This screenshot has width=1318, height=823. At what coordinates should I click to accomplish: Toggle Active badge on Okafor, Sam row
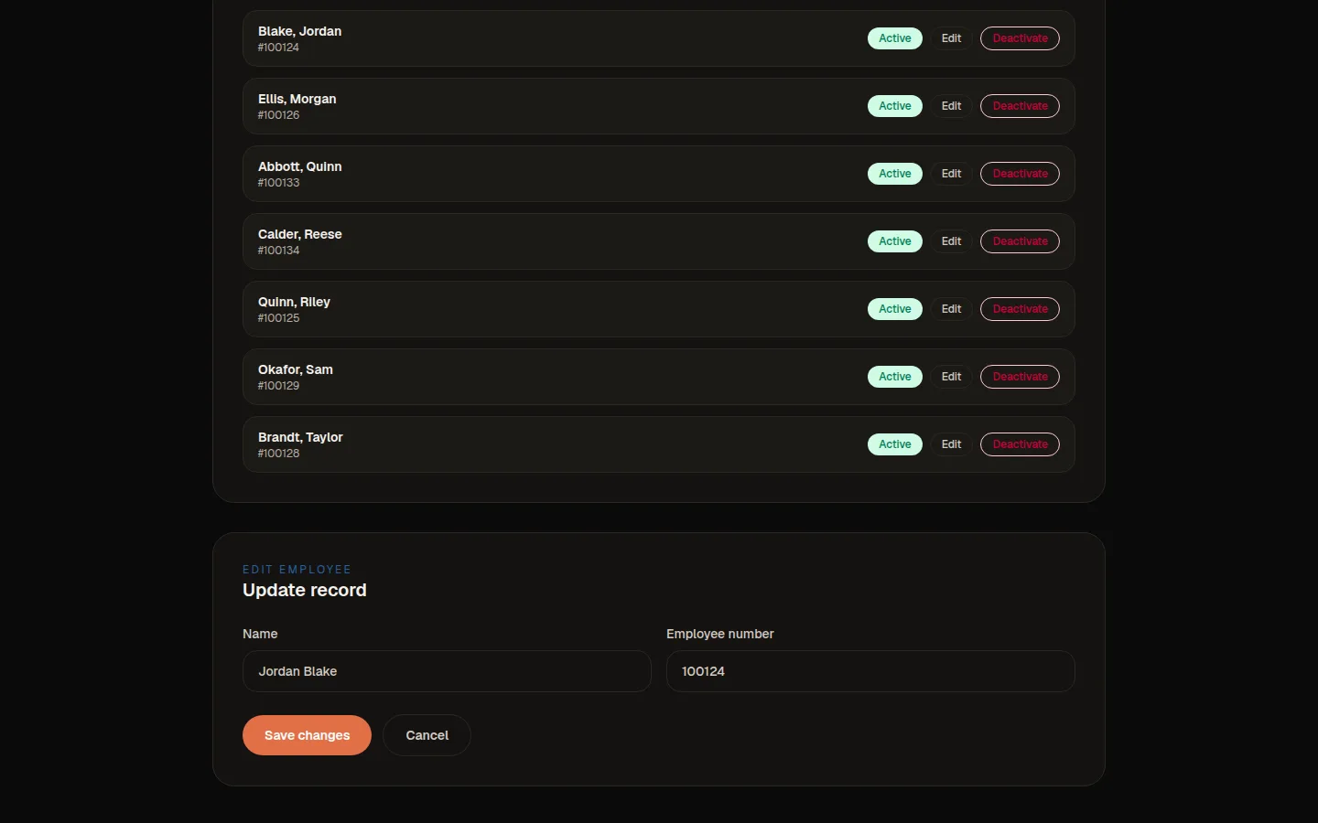tap(895, 377)
